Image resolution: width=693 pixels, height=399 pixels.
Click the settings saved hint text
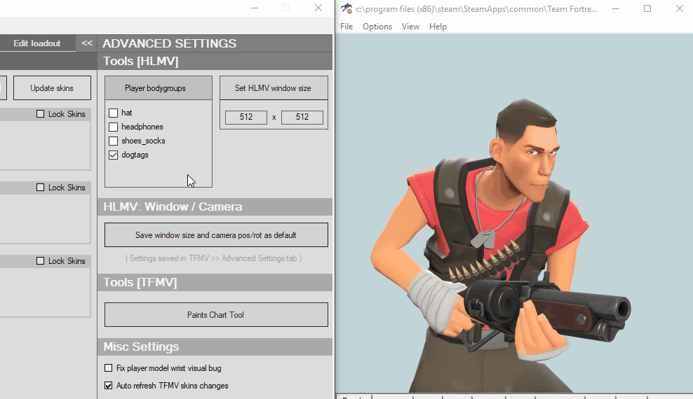coord(213,258)
